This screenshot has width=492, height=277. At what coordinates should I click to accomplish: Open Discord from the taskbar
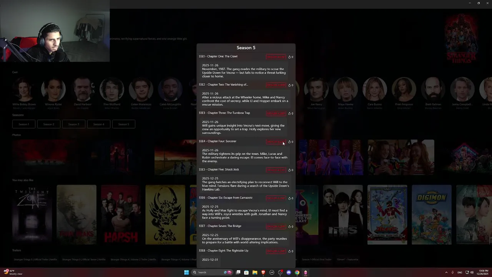pyautogui.click(x=289, y=272)
